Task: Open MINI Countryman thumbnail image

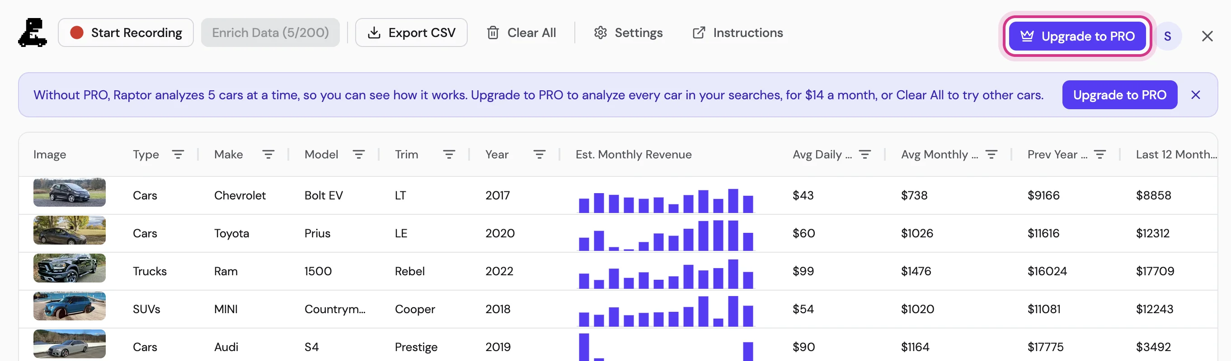Action: coord(69,306)
